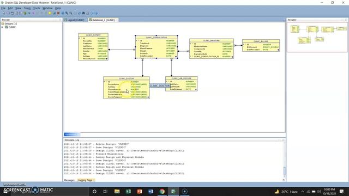Select Designs [1] in Browser tree
This screenshot has height=196, width=349.
9,23
